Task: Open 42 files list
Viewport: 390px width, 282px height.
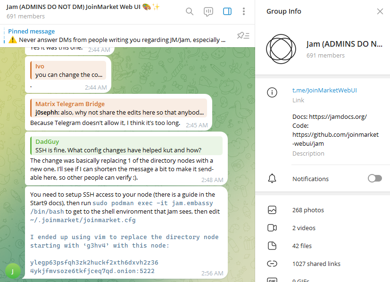Action: click(x=302, y=246)
